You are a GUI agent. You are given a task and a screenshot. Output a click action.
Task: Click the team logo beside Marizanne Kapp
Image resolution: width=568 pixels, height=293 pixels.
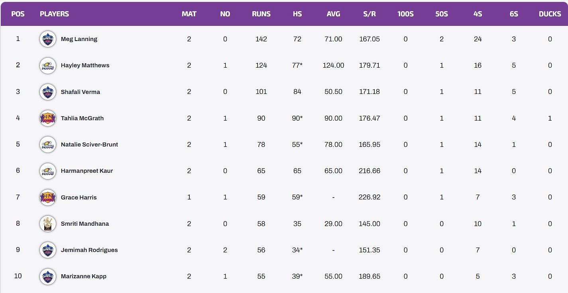click(x=48, y=276)
